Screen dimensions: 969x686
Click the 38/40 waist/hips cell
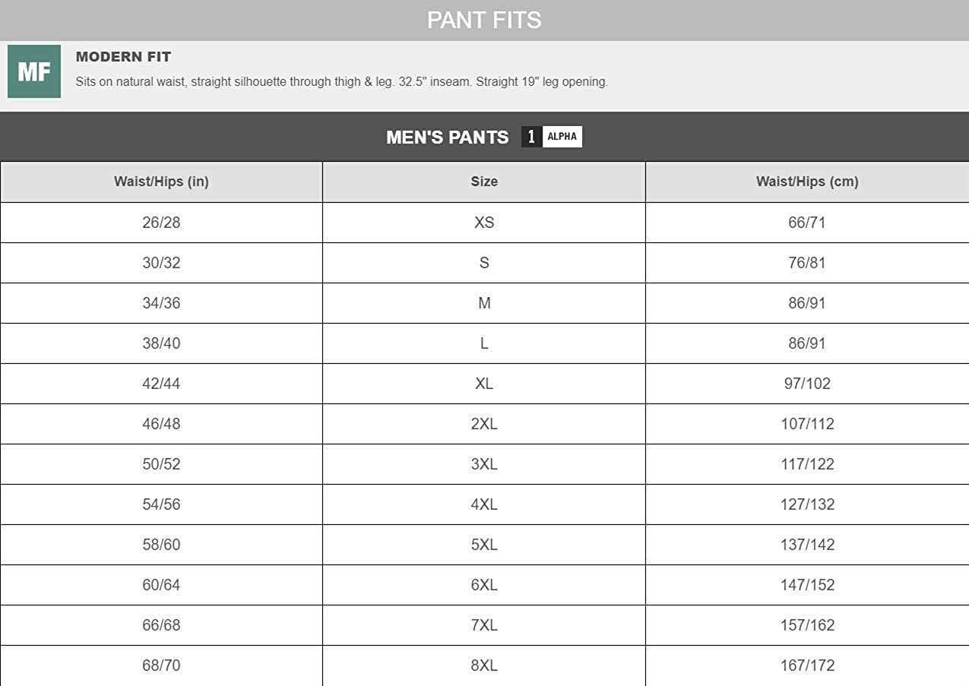[161, 343]
